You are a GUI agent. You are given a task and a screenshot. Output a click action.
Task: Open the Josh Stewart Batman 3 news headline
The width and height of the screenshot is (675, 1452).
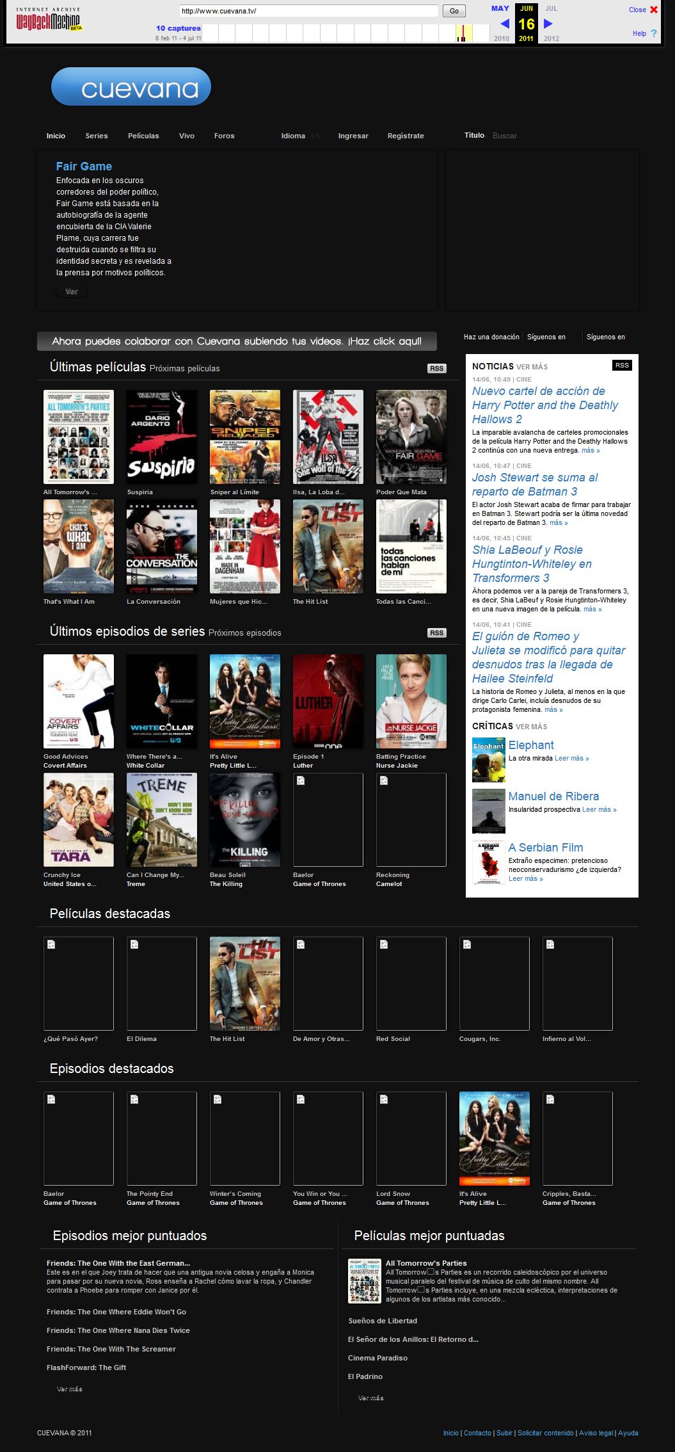[x=535, y=485]
